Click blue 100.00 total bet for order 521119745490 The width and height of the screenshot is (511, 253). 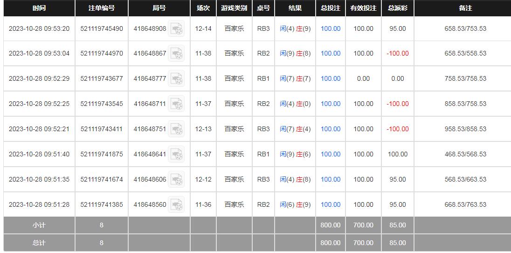331,29
